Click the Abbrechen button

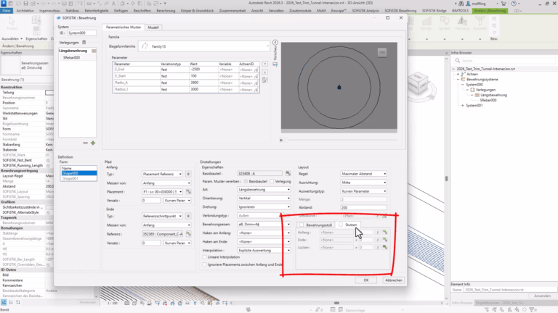click(393, 280)
